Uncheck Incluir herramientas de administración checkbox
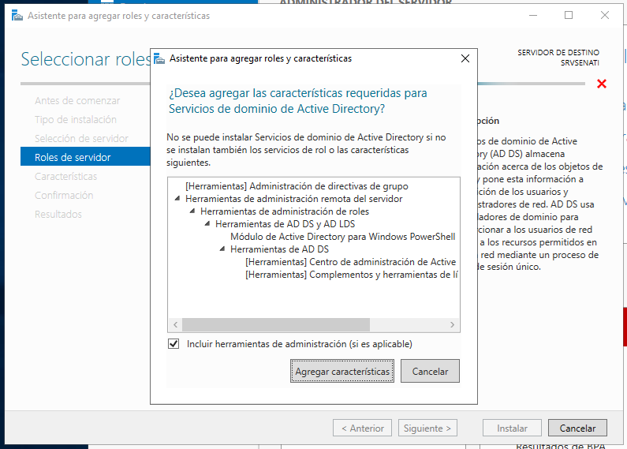The image size is (627, 449). click(x=174, y=344)
